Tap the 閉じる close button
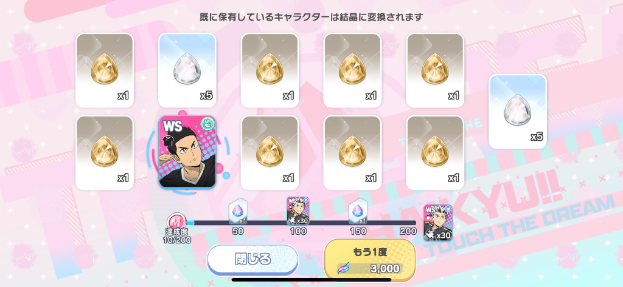Screen dimensions: 623x287 (252, 259)
